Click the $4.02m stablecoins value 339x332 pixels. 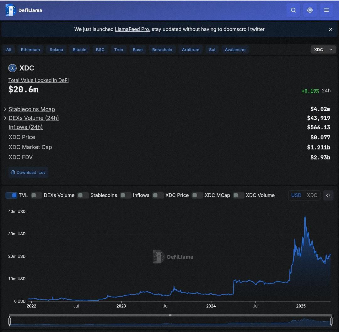[x=320, y=109]
